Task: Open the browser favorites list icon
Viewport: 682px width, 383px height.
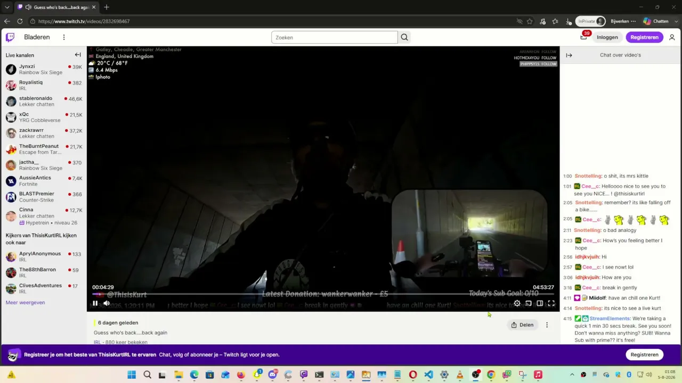Action: [555, 21]
